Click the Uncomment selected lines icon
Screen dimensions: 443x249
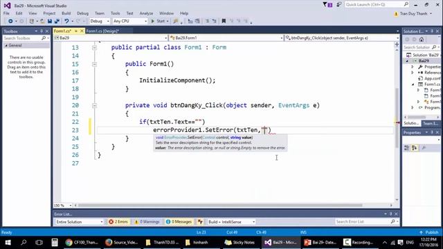[x=214, y=21]
